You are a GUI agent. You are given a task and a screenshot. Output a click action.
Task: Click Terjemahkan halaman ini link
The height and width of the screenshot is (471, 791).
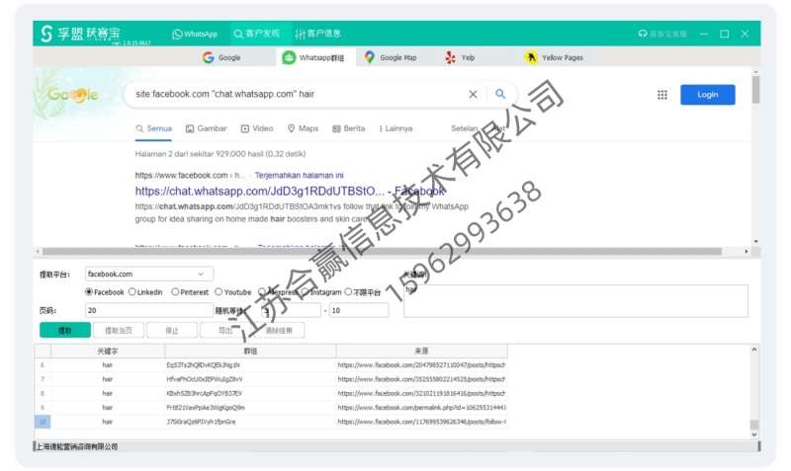(300, 176)
